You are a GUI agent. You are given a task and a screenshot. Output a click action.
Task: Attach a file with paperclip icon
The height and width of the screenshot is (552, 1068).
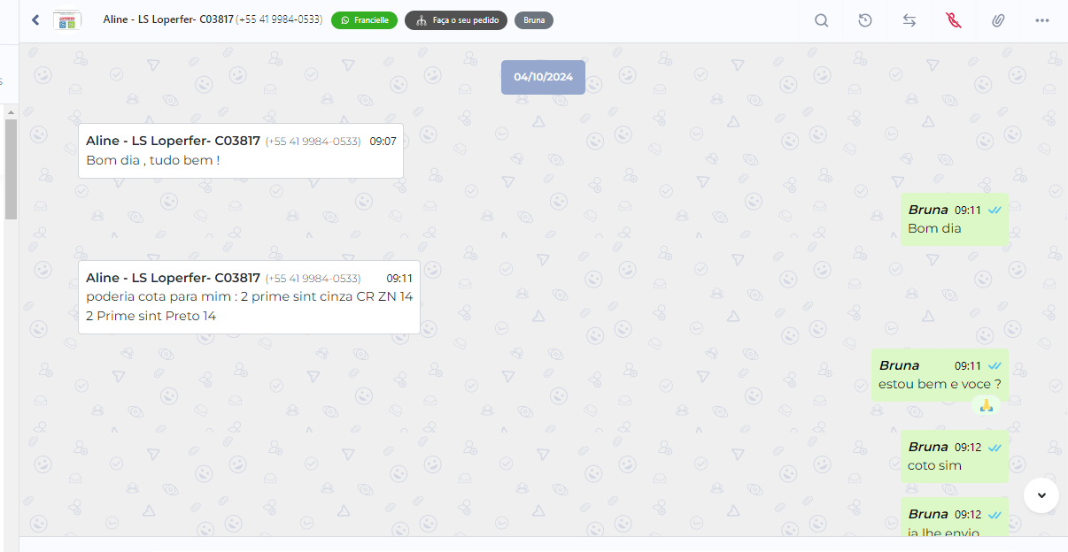(x=998, y=20)
